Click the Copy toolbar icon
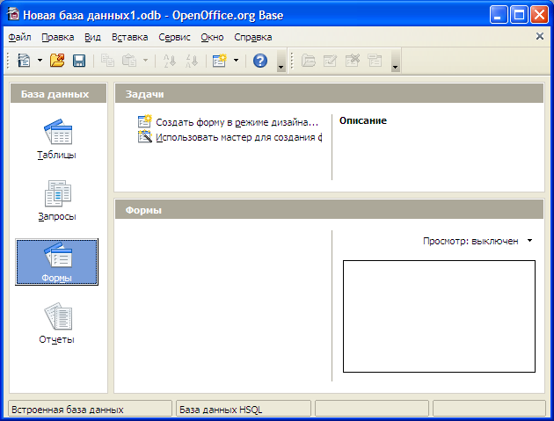 click(x=107, y=61)
